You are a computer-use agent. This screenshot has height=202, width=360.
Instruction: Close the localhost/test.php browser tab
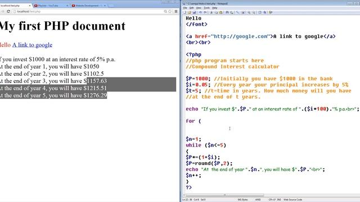tap(30, 6)
